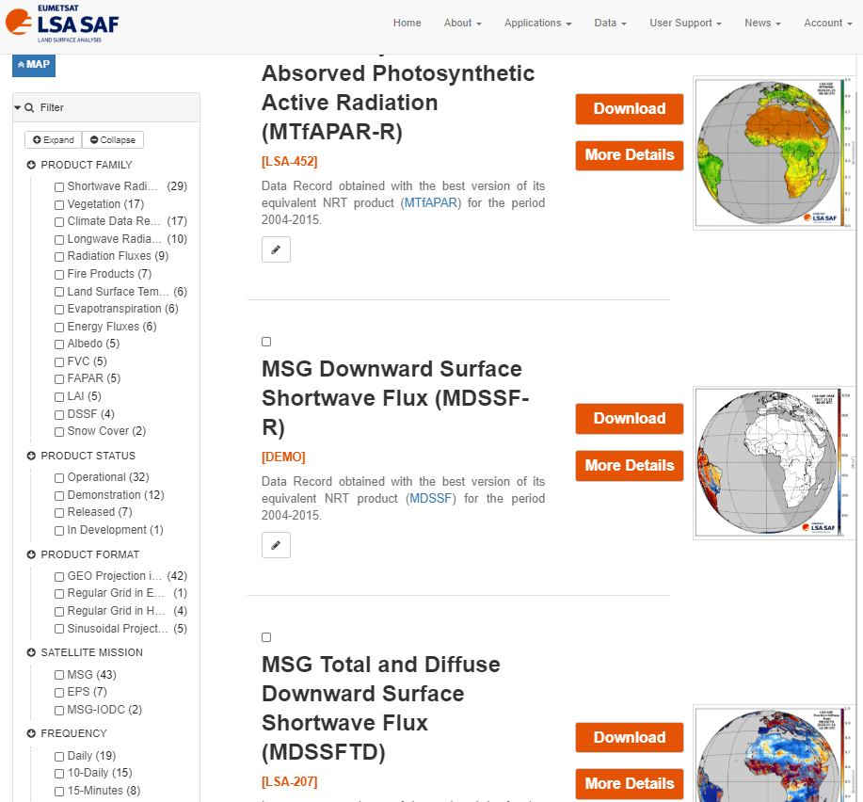Open the User Support menu
The image size is (863, 802).
pos(685,24)
